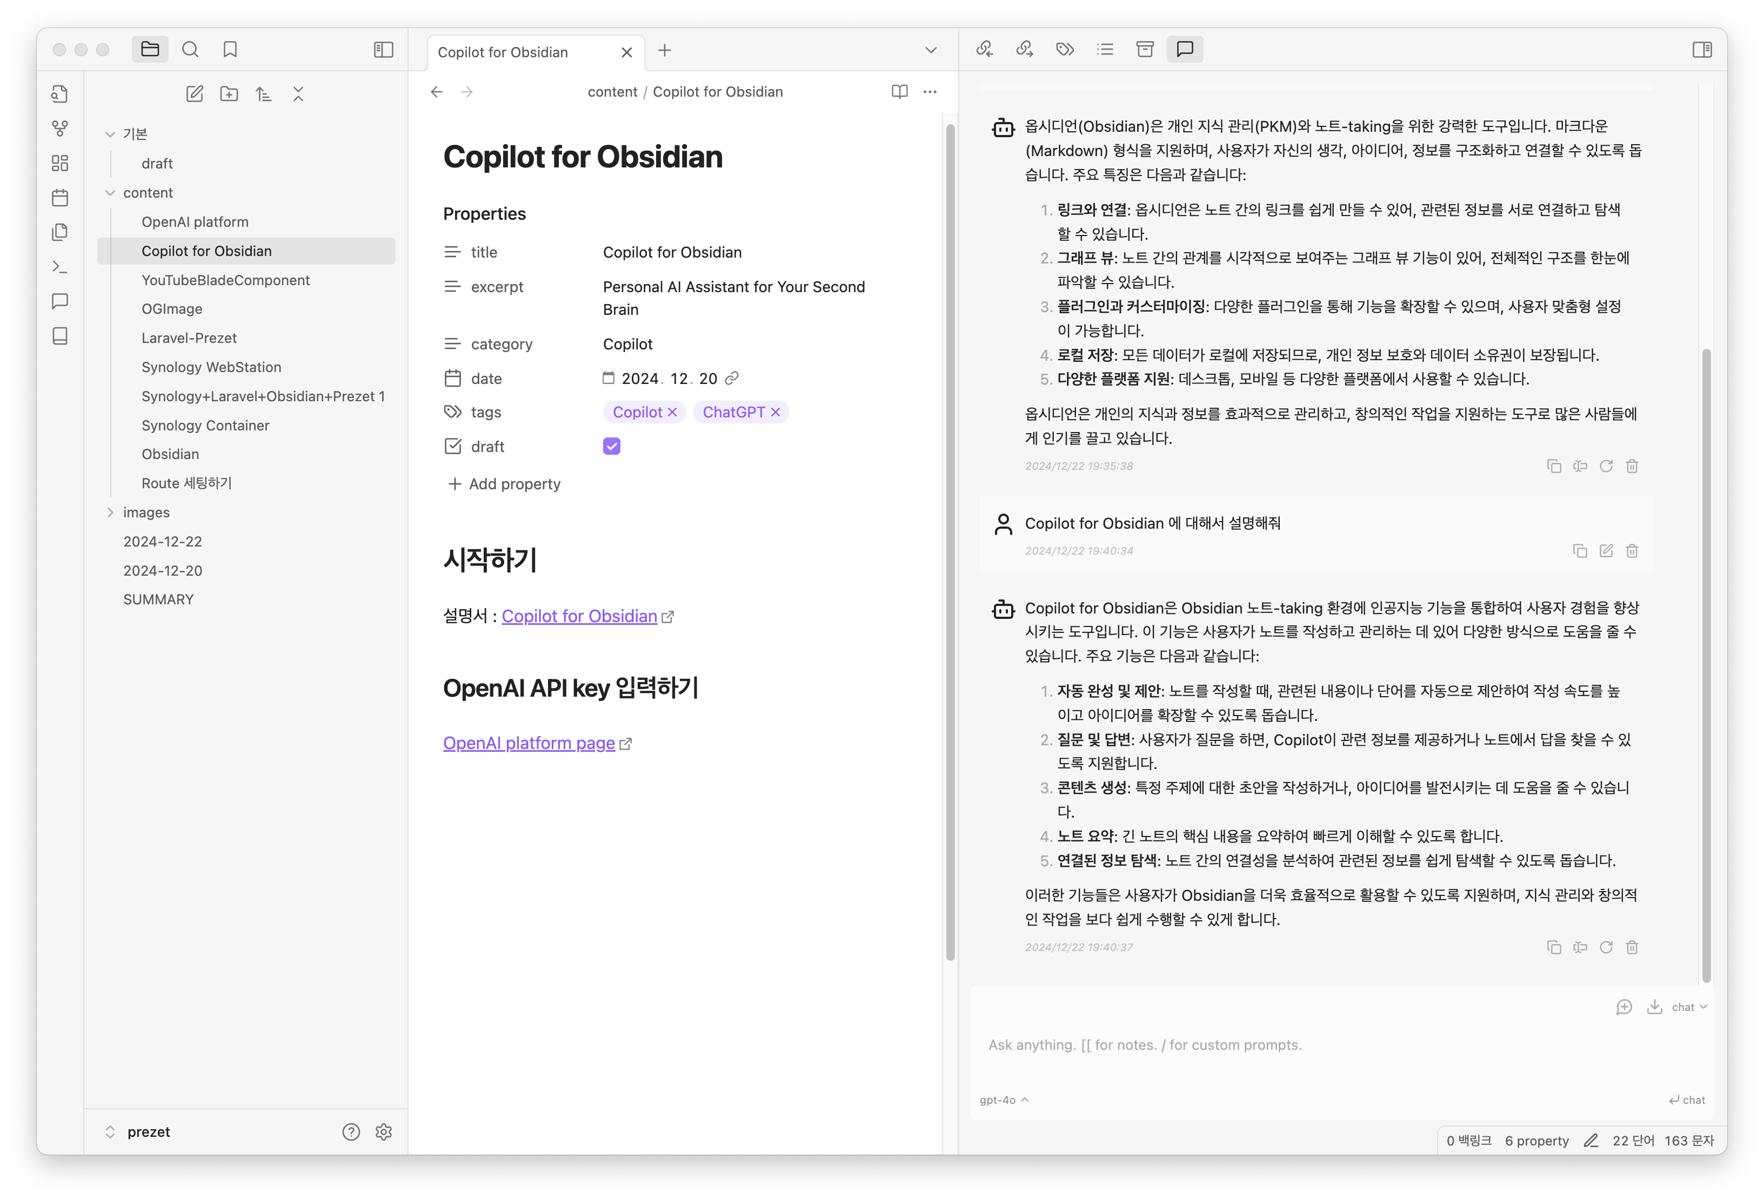Open the linked daily note for date
This screenshot has height=1200, width=1764.
pos(732,377)
